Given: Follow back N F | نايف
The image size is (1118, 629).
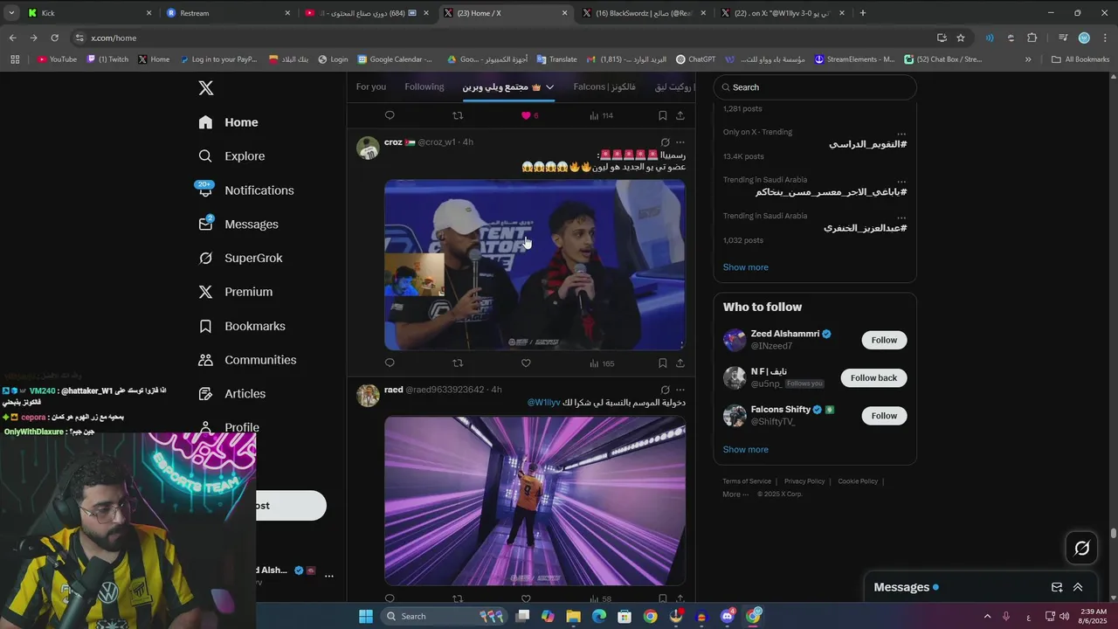Looking at the screenshot, I should coord(873,377).
